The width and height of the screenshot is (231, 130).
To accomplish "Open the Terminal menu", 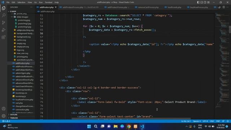I will (x=48, y=3).
